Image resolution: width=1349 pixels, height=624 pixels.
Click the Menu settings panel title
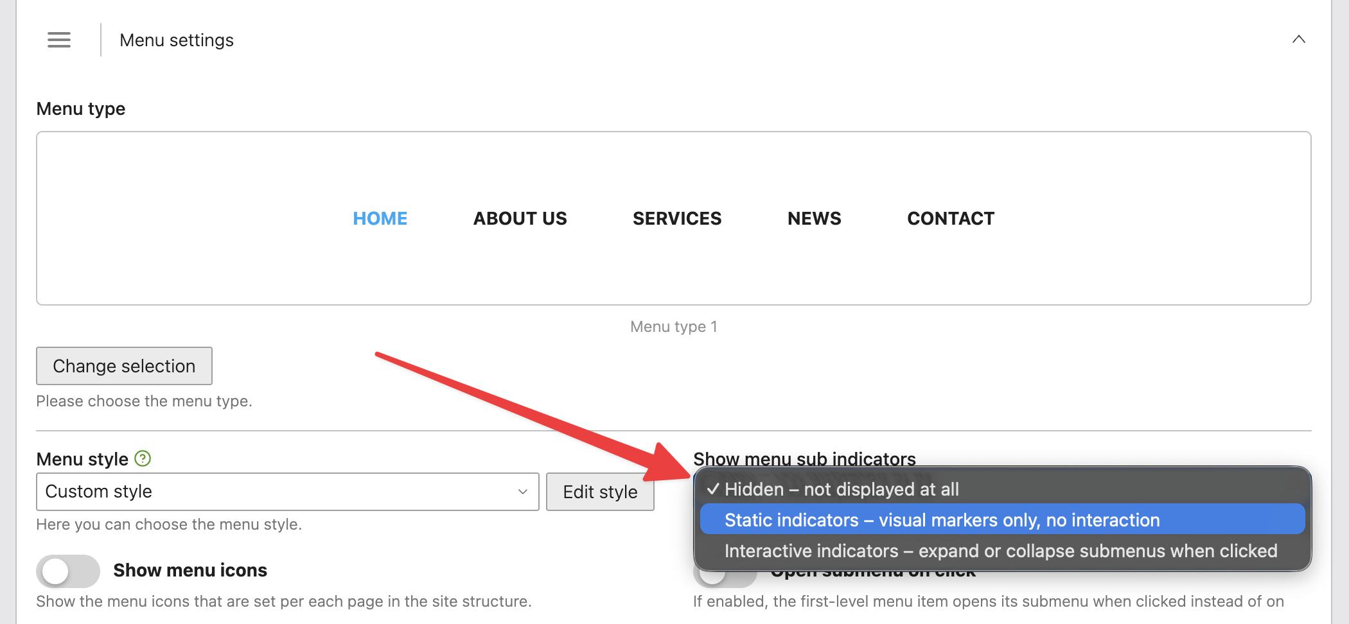pyautogui.click(x=177, y=40)
